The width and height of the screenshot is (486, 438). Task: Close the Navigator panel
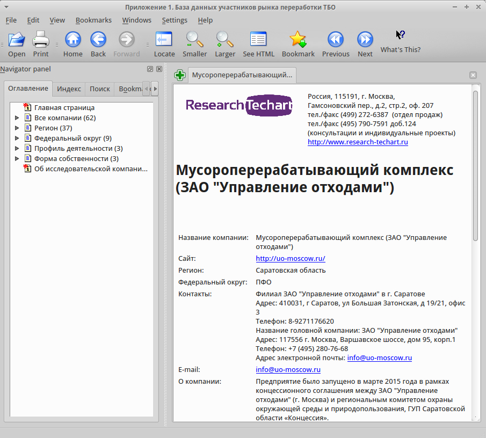159,69
